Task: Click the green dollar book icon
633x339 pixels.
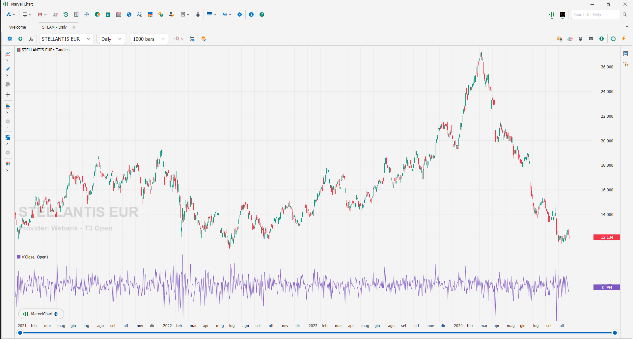Action: coord(108,14)
